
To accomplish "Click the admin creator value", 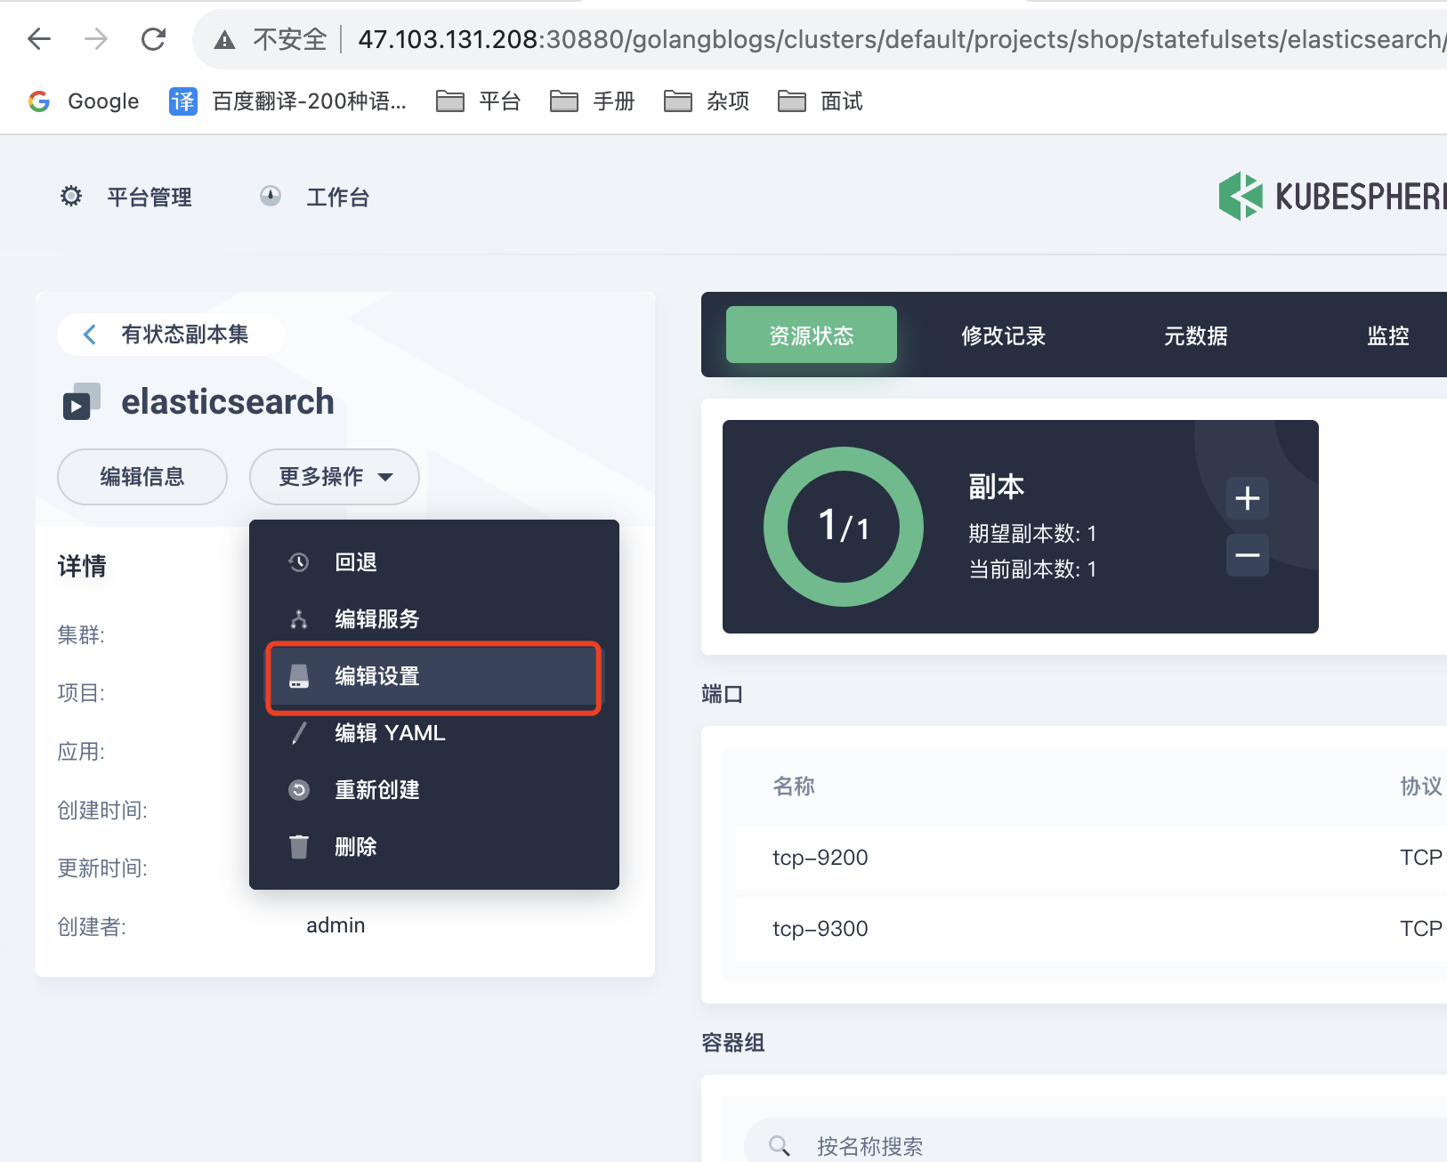I will tap(335, 925).
